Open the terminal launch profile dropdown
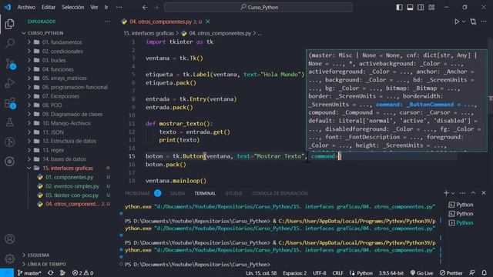The width and height of the screenshot is (493, 277). click(x=453, y=193)
